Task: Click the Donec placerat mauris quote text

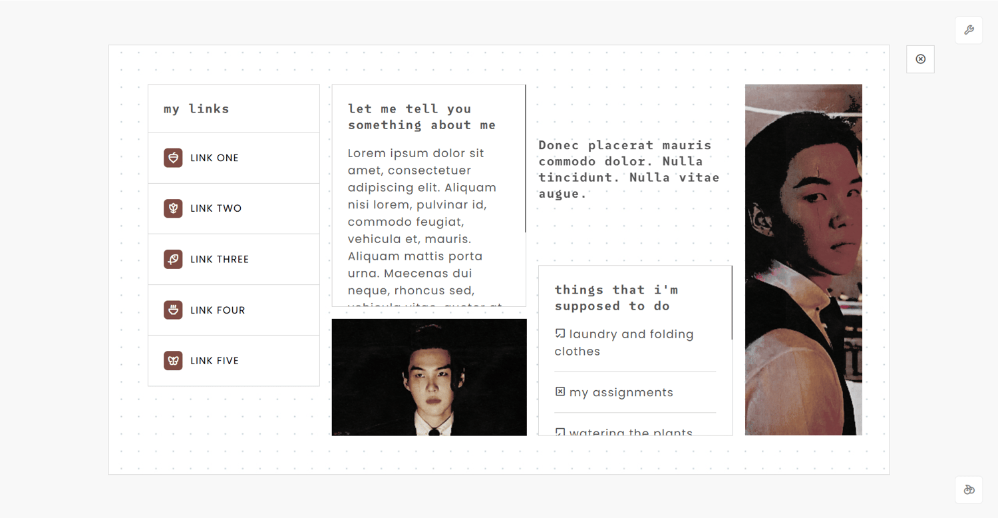Action: [x=629, y=169]
